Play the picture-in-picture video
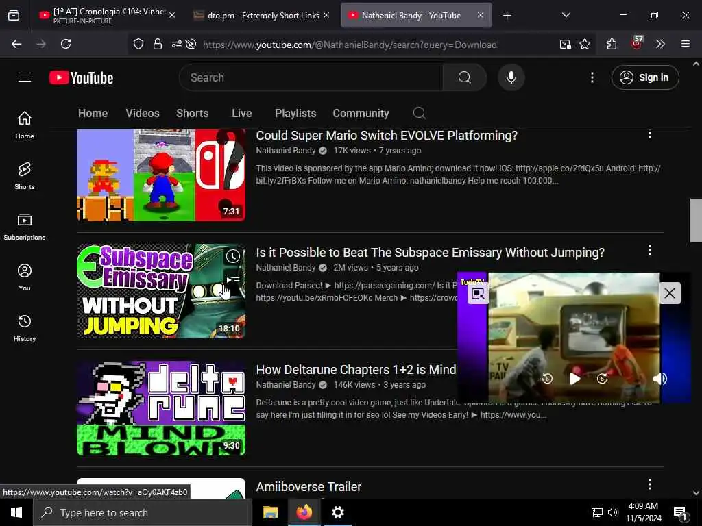The height and width of the screenshot is (526, 702). tap(574, 378)
